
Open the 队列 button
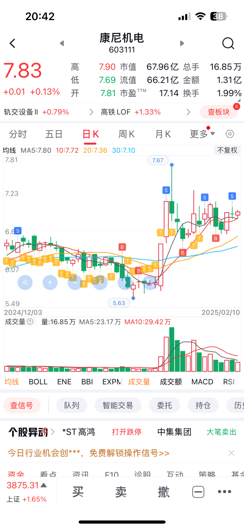[71, 405]
